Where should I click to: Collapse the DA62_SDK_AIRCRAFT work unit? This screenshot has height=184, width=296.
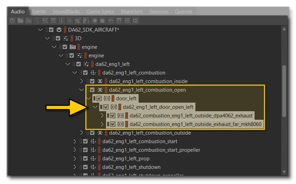[40, 30]
